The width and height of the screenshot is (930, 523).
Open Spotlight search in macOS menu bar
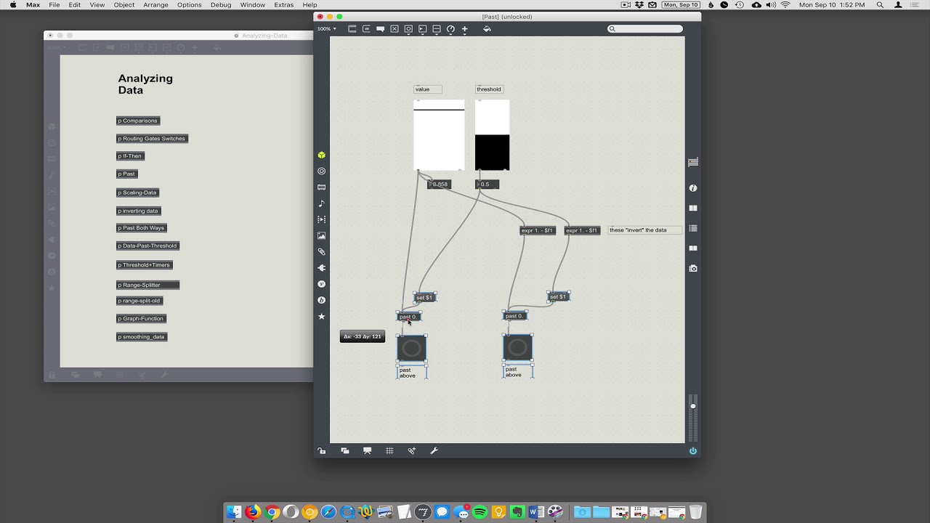880,5
